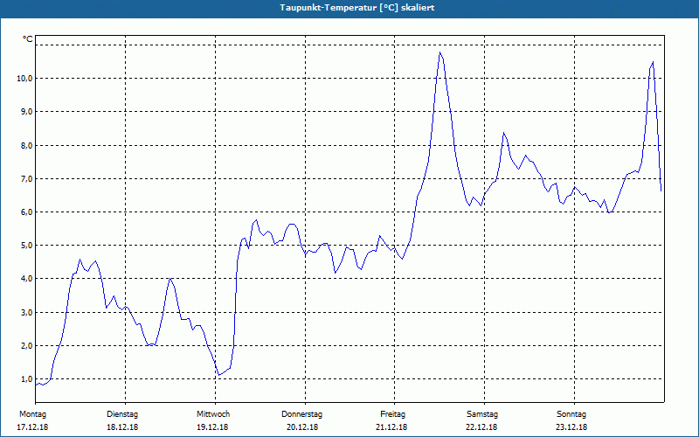Screen dimensions: 699x437
Task: Click the Sonntag day label
Action: pyautogui.click(x=571, y=414)
